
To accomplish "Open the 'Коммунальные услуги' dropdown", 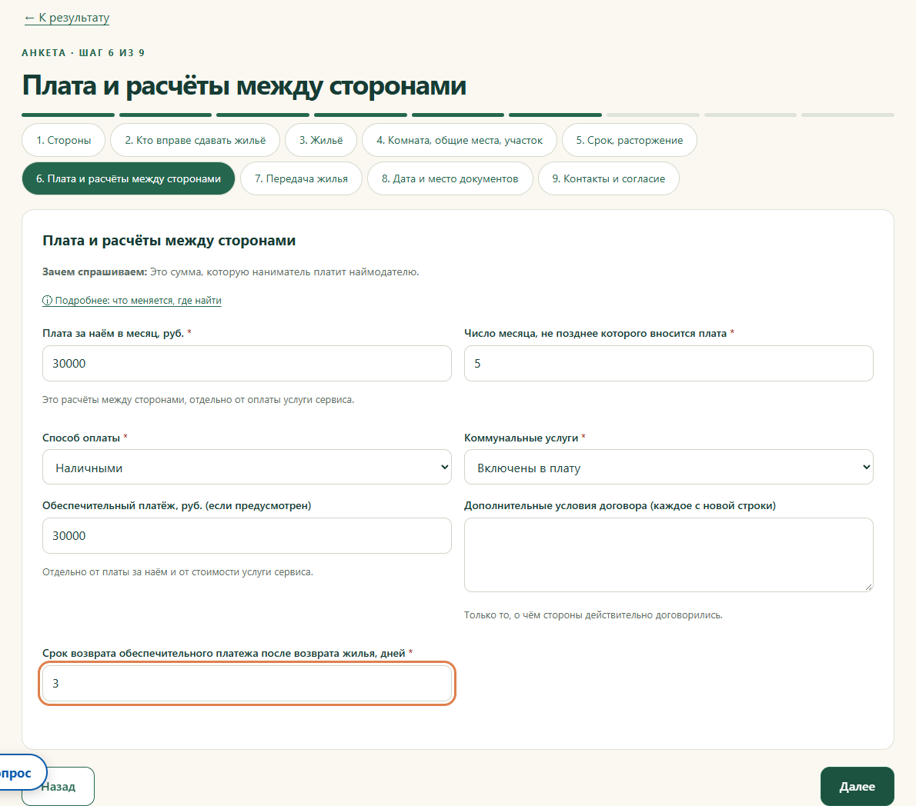I will (668, 467).
